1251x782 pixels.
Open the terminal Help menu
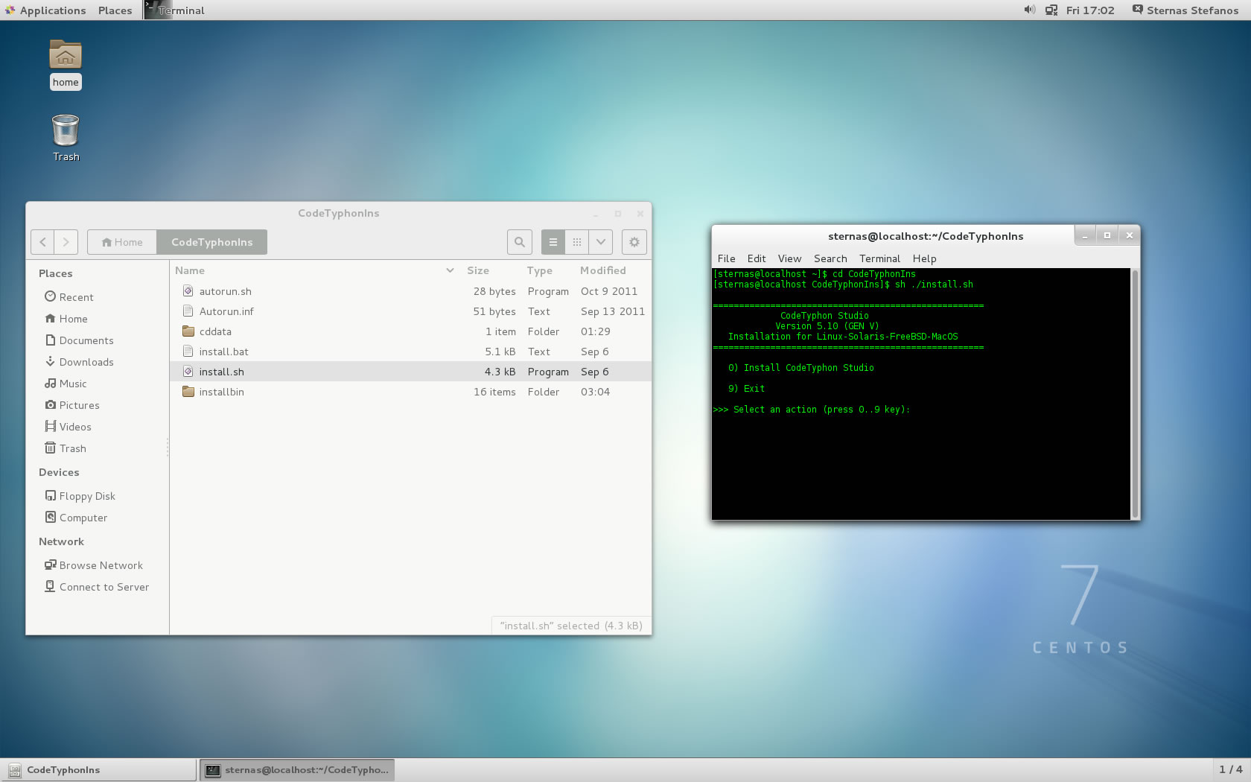924,258
